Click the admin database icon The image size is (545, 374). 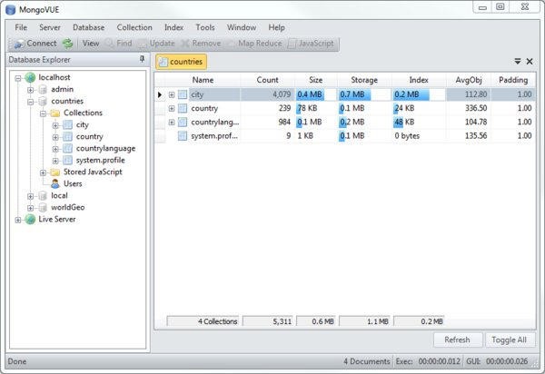[x=43, y=90]
